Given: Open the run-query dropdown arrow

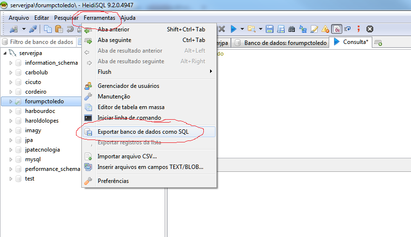Looking at the screenshot, I should click(x=242, y=29).
